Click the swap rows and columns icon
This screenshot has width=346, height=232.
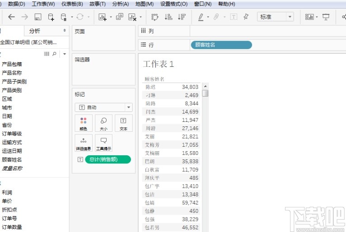pos(155,17)
